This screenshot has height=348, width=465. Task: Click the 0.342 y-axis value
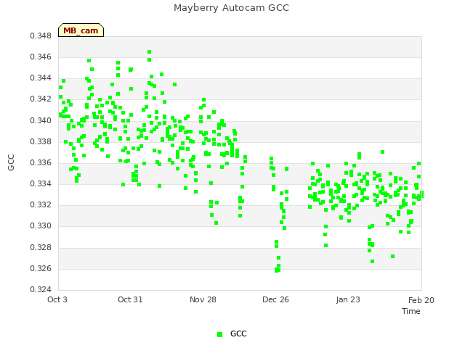click(x=41, y=99)
